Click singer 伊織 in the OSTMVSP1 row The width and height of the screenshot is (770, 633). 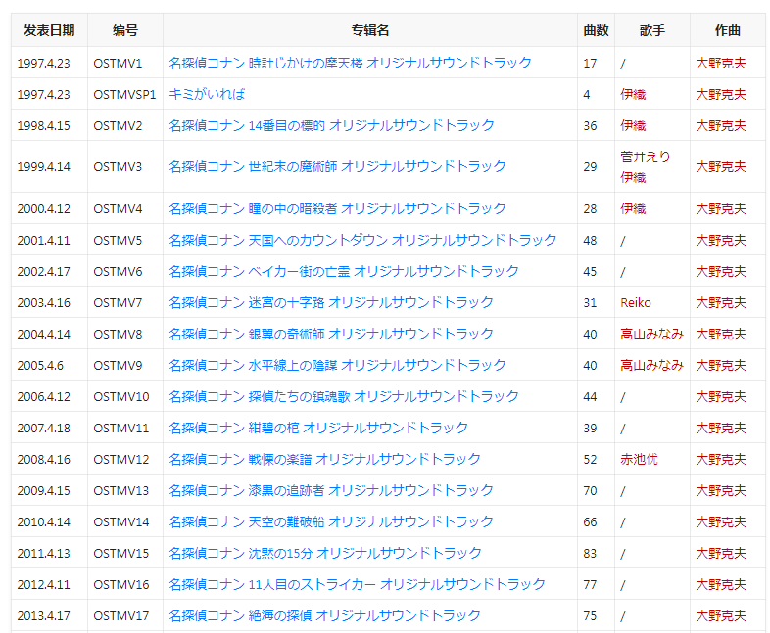[x=633, y=94]
